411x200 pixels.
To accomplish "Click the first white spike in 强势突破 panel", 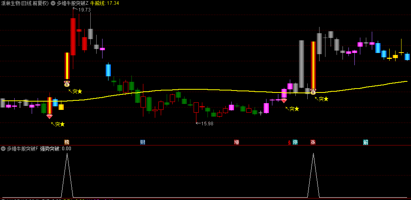I will 67,175.
